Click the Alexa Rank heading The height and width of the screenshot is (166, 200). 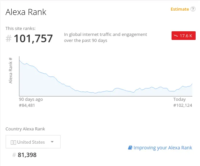(x=26, y=12)
